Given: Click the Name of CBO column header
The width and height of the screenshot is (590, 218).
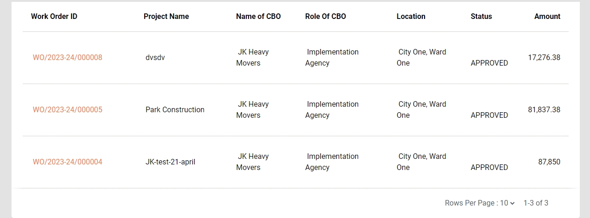Looking at the screenshot, I should (x=258, y=17).
